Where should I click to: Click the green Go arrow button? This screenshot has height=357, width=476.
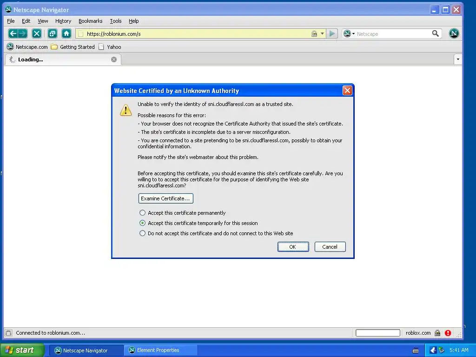[x=332, y=33]
